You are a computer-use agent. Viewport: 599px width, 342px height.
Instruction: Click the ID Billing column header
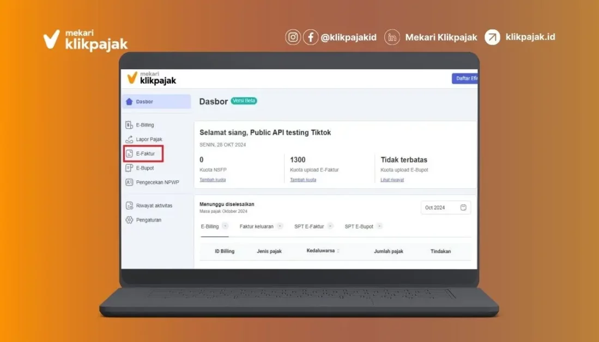(225, 251)
